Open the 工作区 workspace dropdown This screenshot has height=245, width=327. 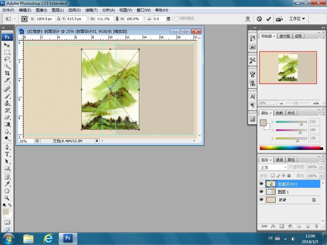(x=297, y=19)
